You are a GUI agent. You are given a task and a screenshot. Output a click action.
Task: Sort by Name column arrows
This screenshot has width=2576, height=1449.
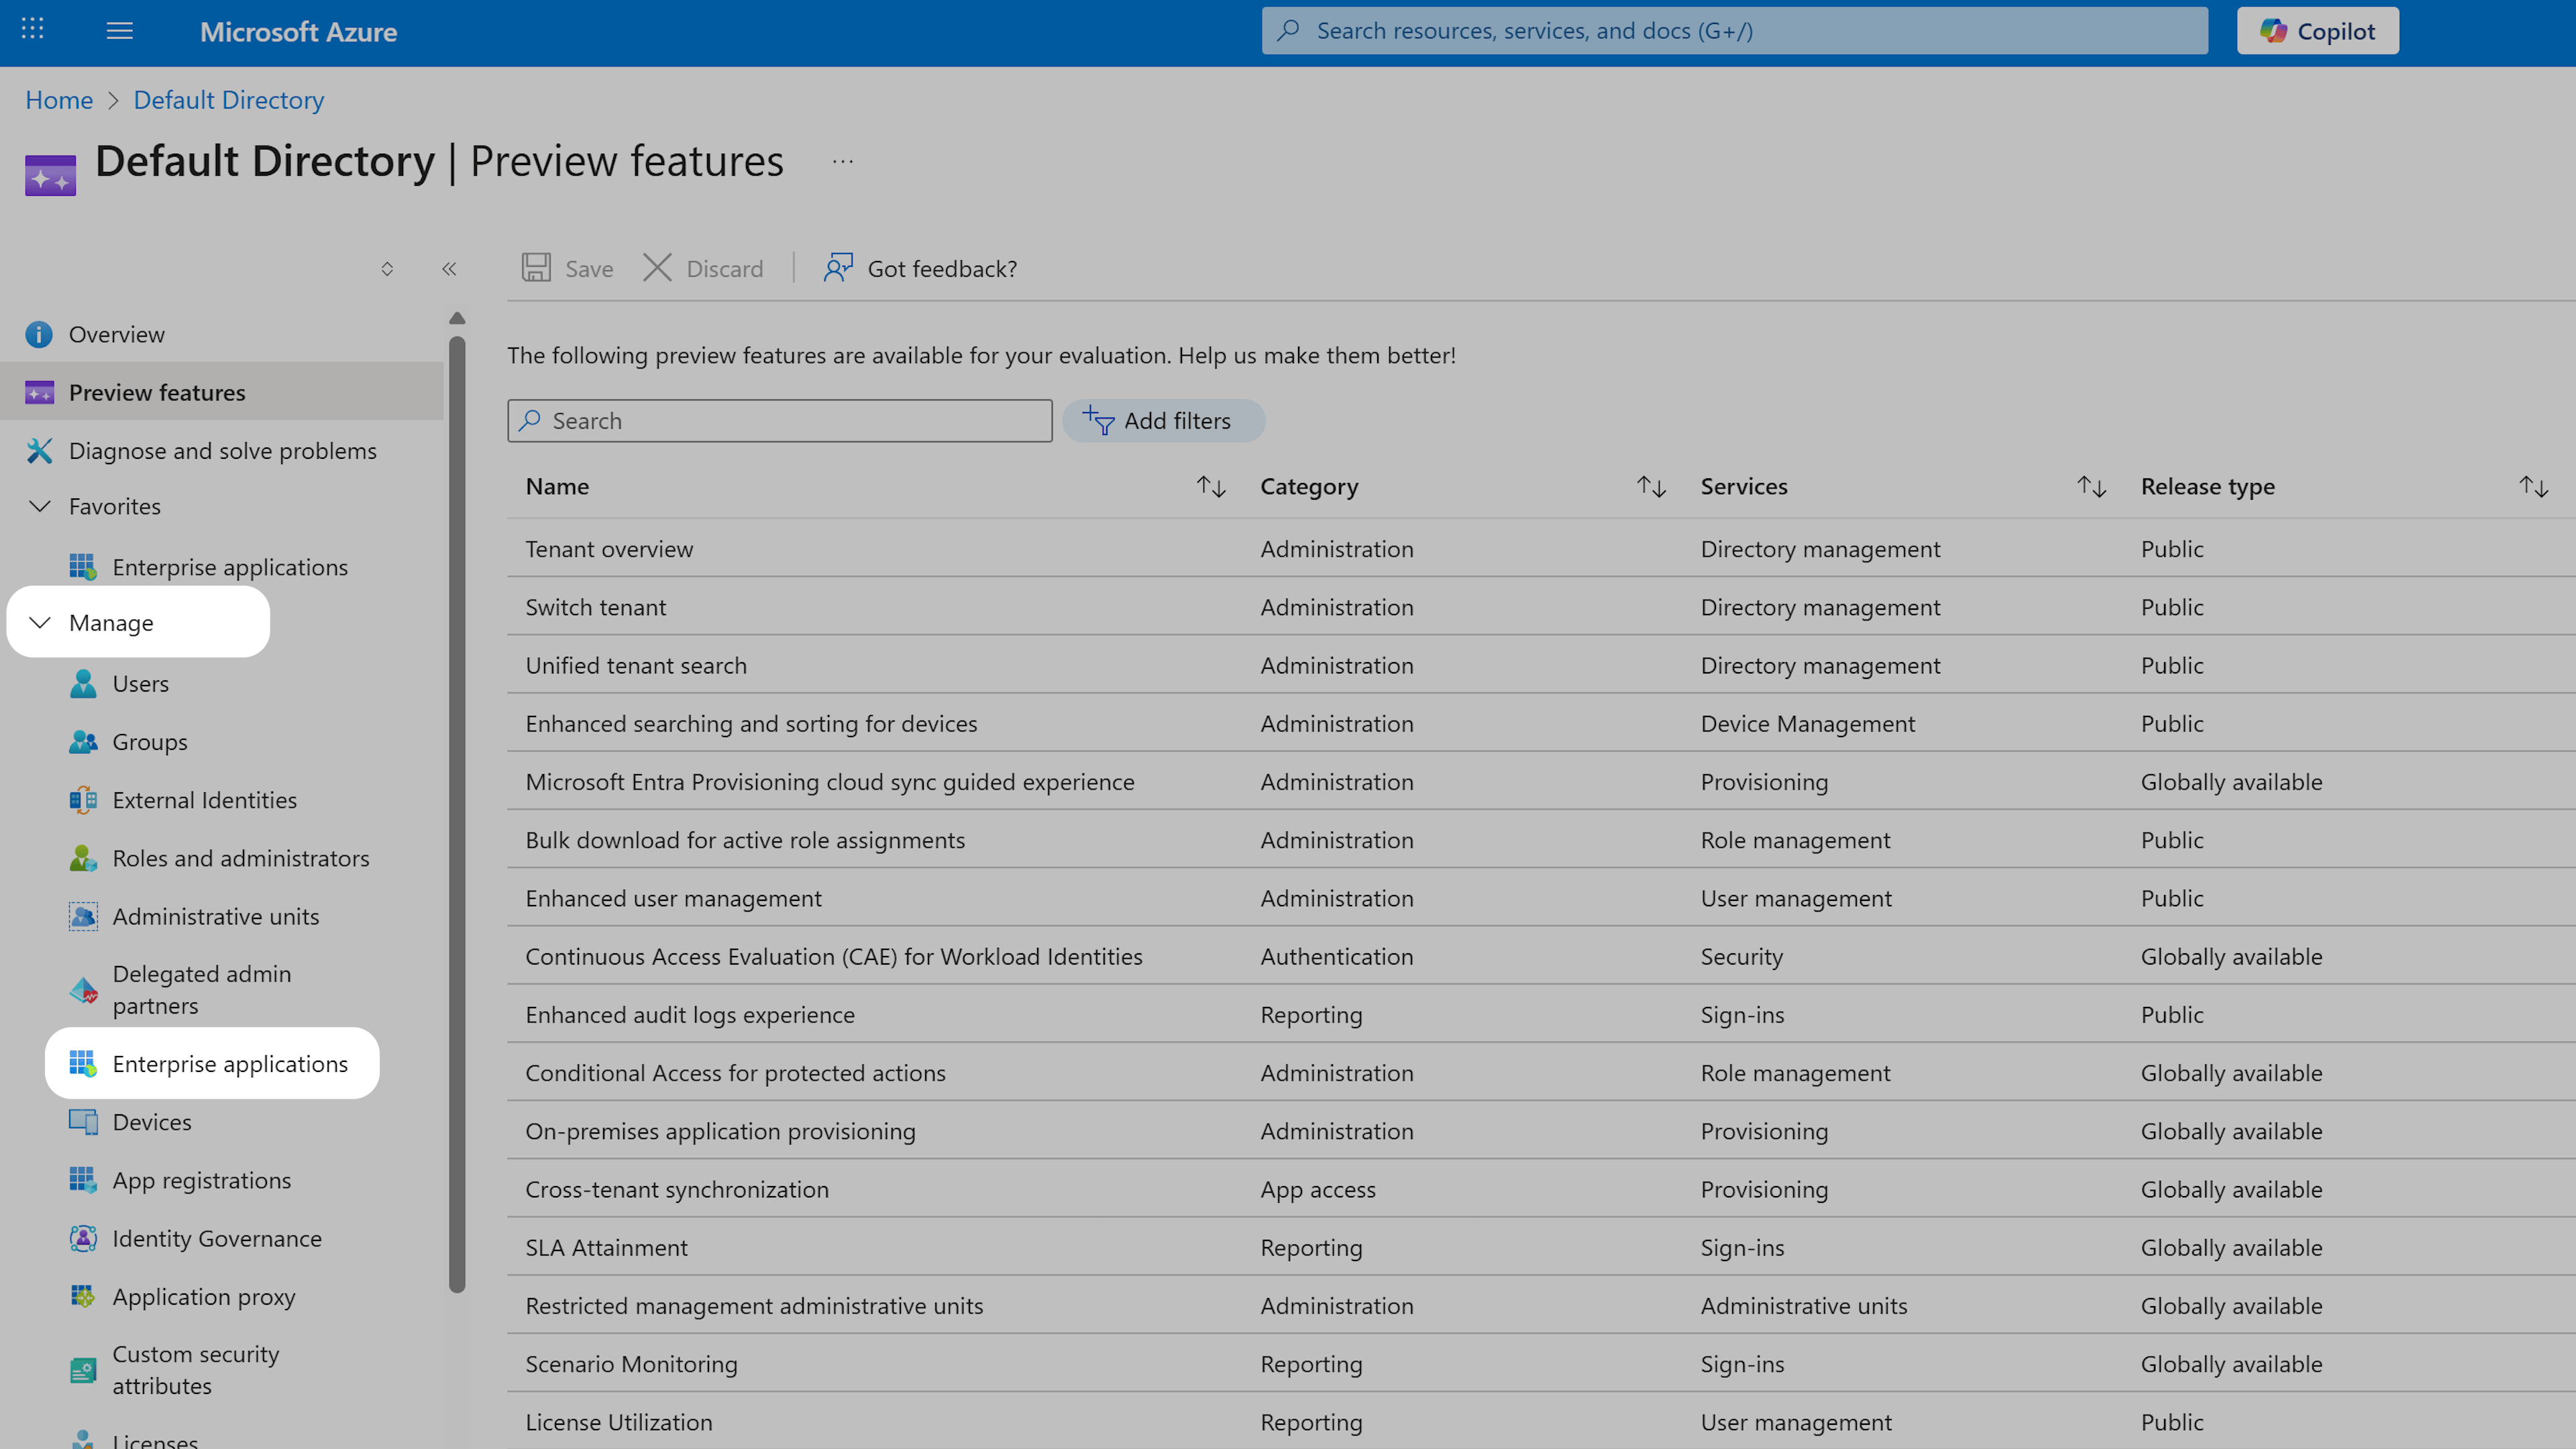pyautogui.click(x=1211, y=487)
